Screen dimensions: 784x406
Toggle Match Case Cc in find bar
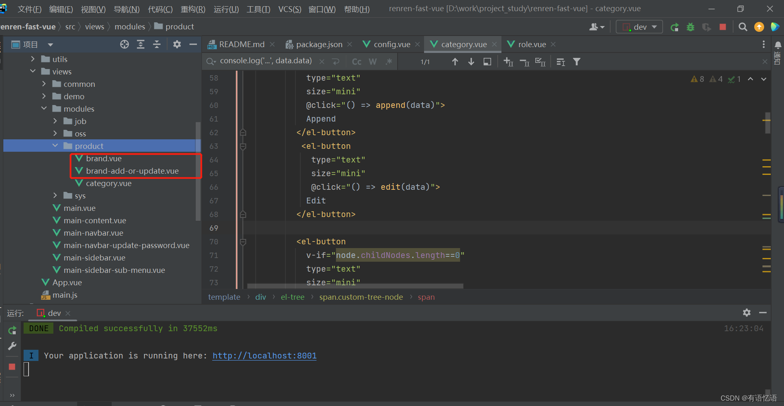[x=357, y=62]
